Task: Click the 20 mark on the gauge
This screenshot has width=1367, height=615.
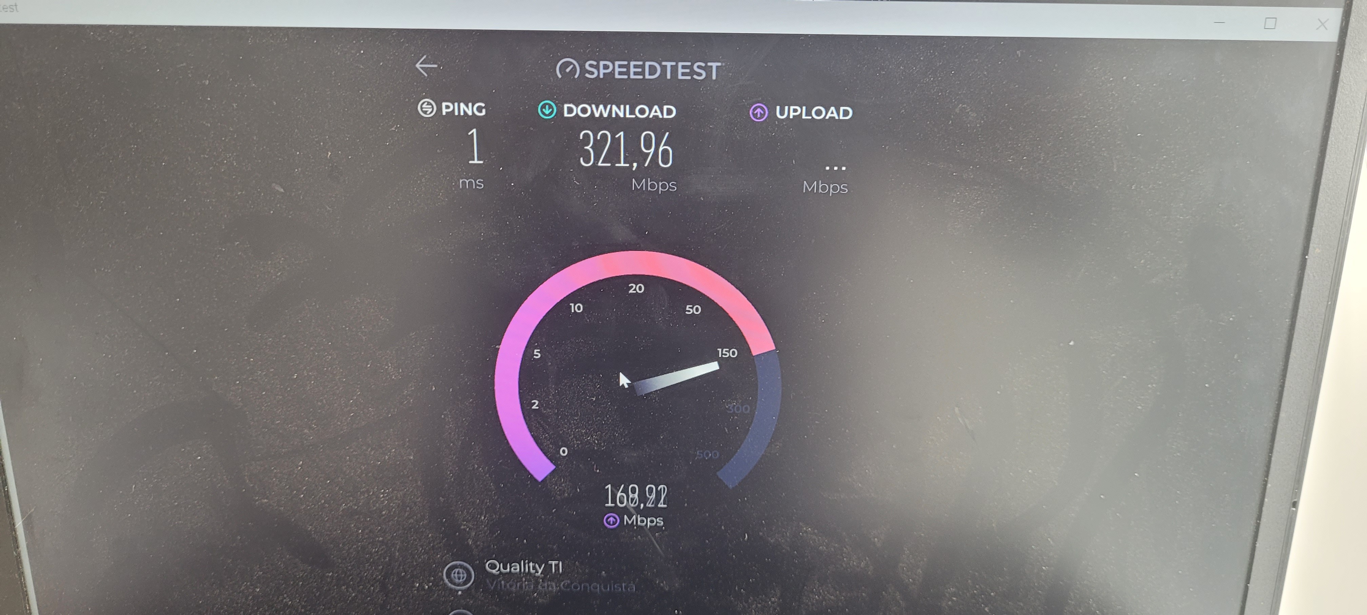Action: click(636, 289)
